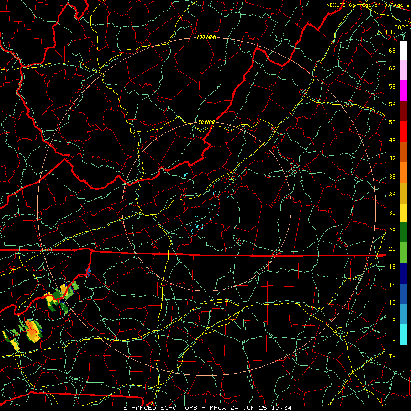Click the legend value 18
The width and height of the screenshot is (411, 411).
pyautogui.click(x=392, y=267)
